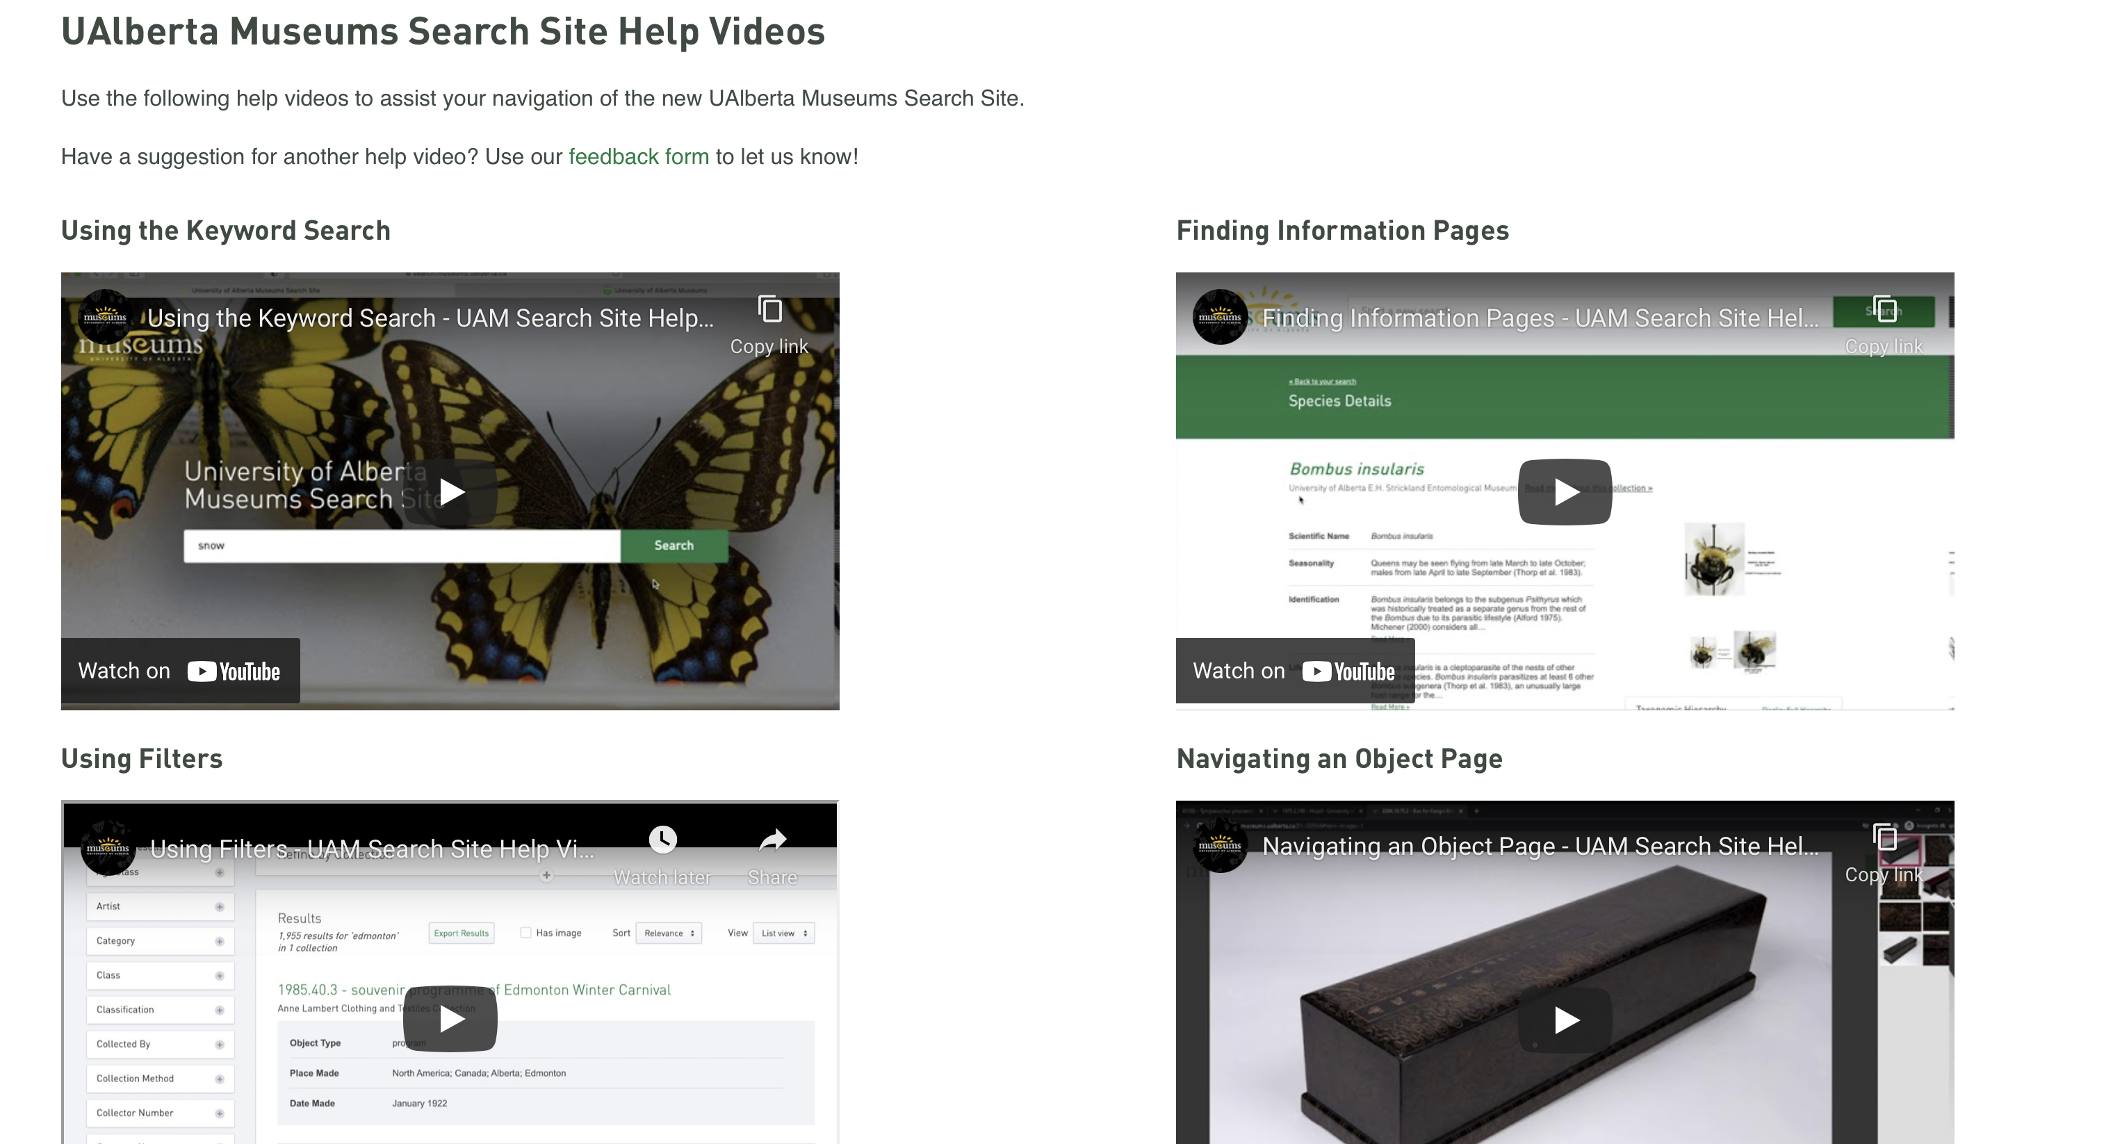Screen dimensions: 2113x1144
Task: Copy link icon on Finding Information Pages video
Action: pyautogui.click(x=1884, y=310)
